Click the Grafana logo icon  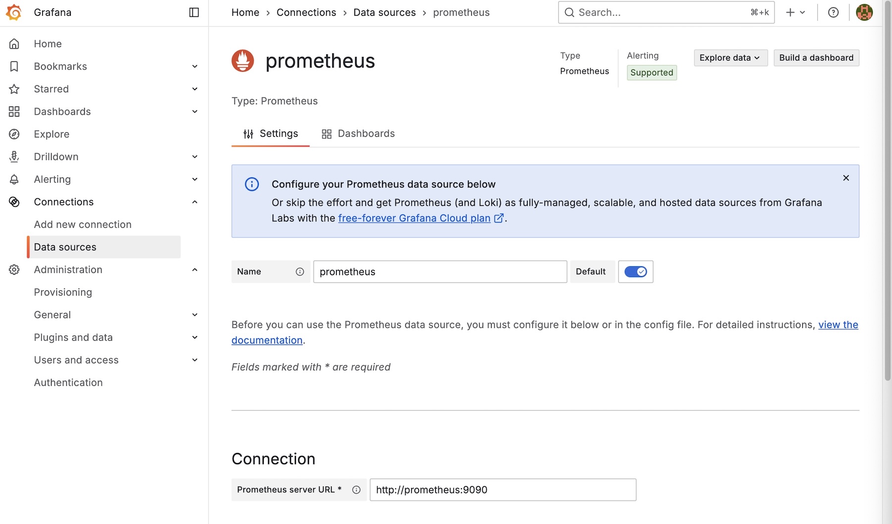[14, 12]
